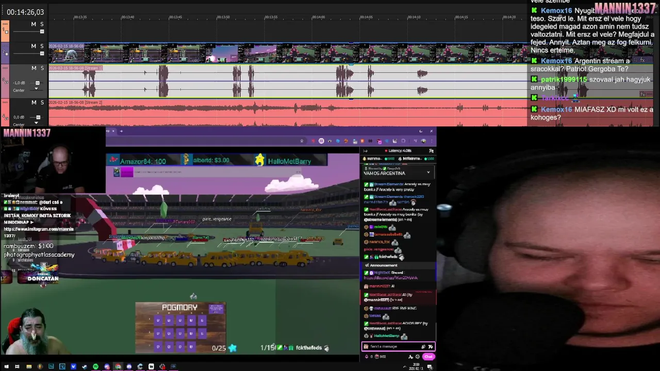Bookmark the page with the star icon
Image resolution: width=660 pixels, height=371 pixels.
(302, 141)
